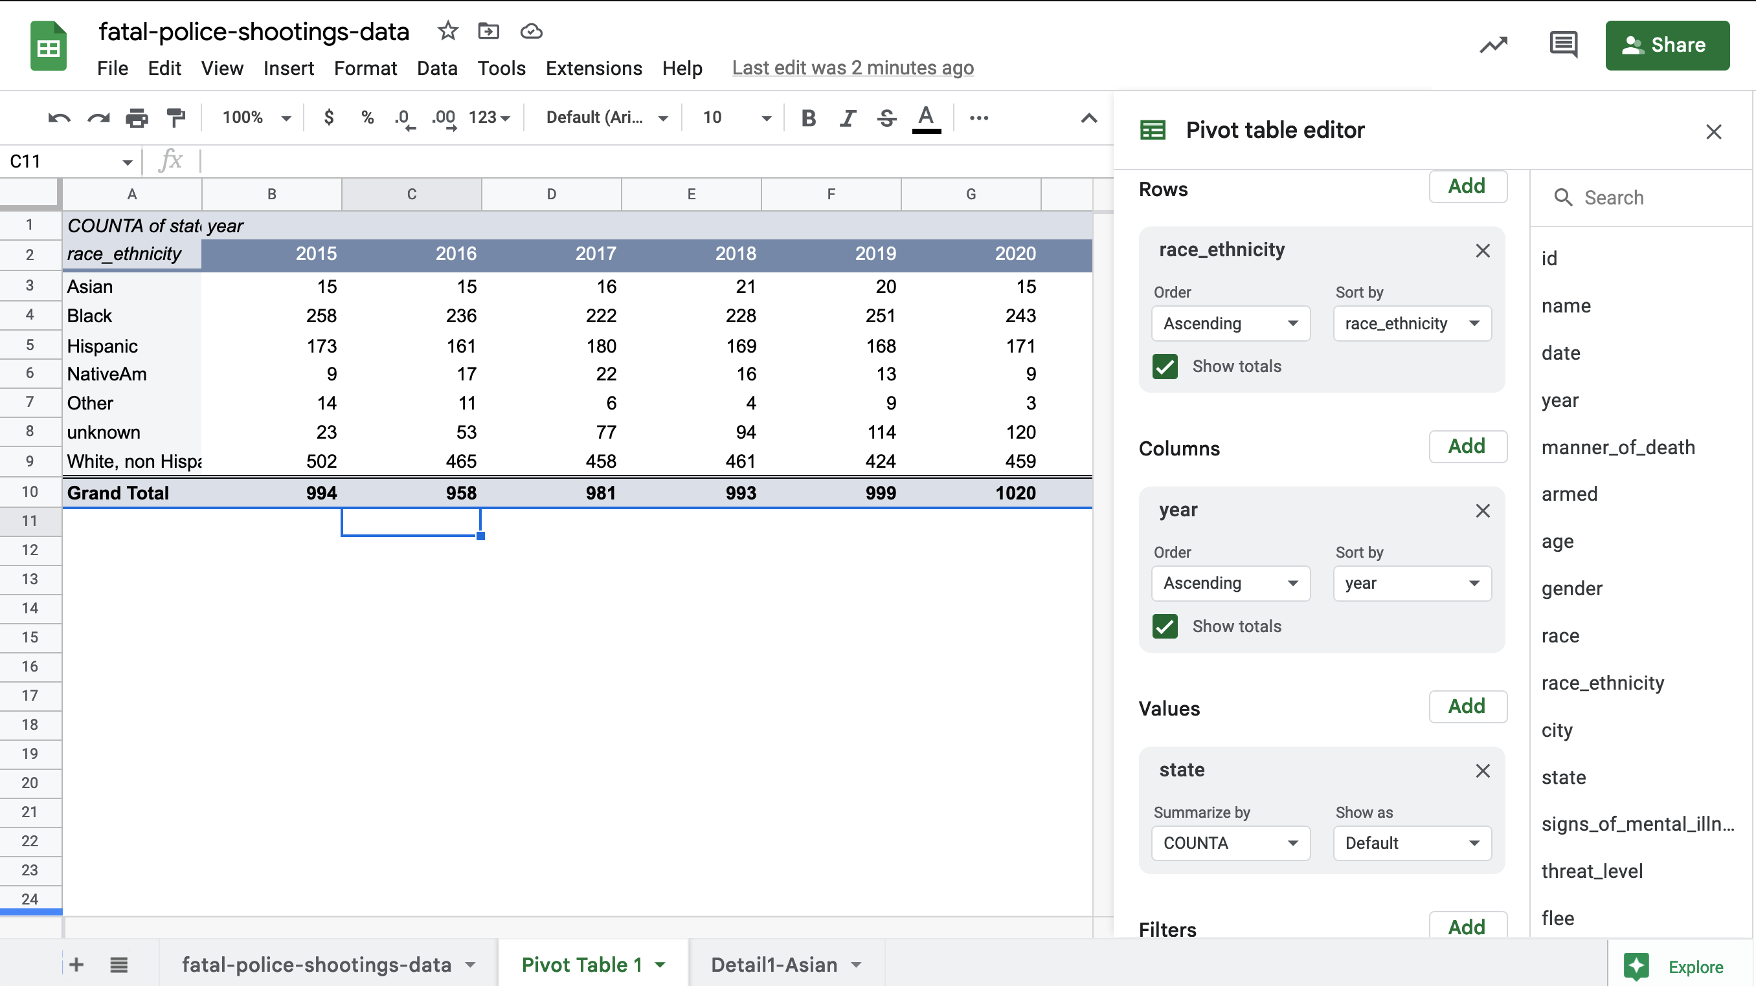Open the Last edit was 2 minutes ago link
Image resolution: width=1756 pixels, height=986 pixels.
click(x=853, y=68)
